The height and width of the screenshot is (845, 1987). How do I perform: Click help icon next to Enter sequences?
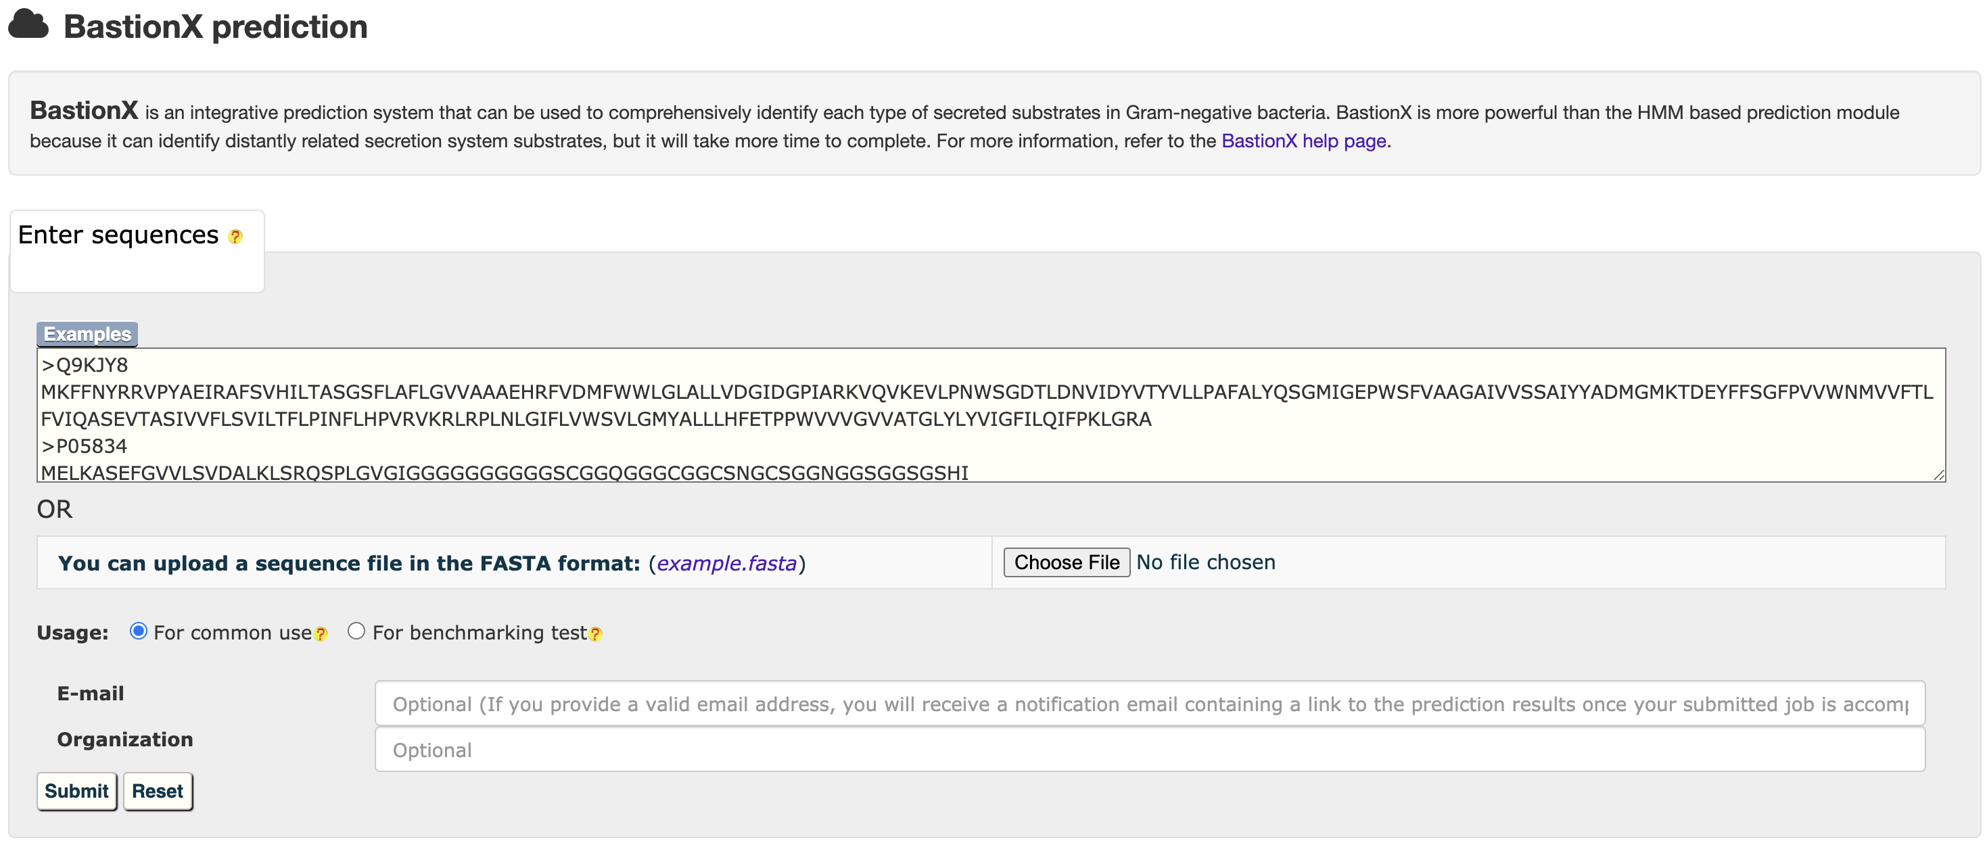pyautogui.click(x=235, y=237)
